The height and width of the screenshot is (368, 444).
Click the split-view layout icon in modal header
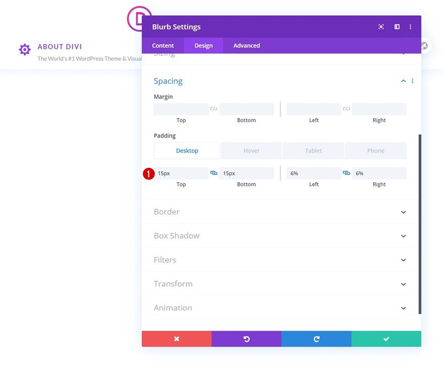(x=397, y=26)
